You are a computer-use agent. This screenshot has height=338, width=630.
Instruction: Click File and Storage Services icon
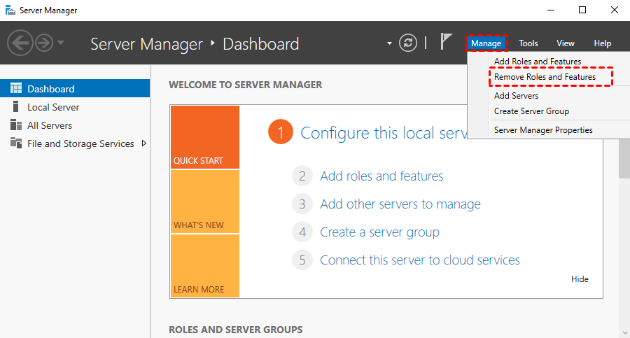point(15,143)
